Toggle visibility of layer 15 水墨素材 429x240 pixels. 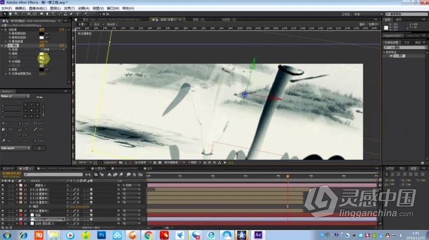pos(3,211)
